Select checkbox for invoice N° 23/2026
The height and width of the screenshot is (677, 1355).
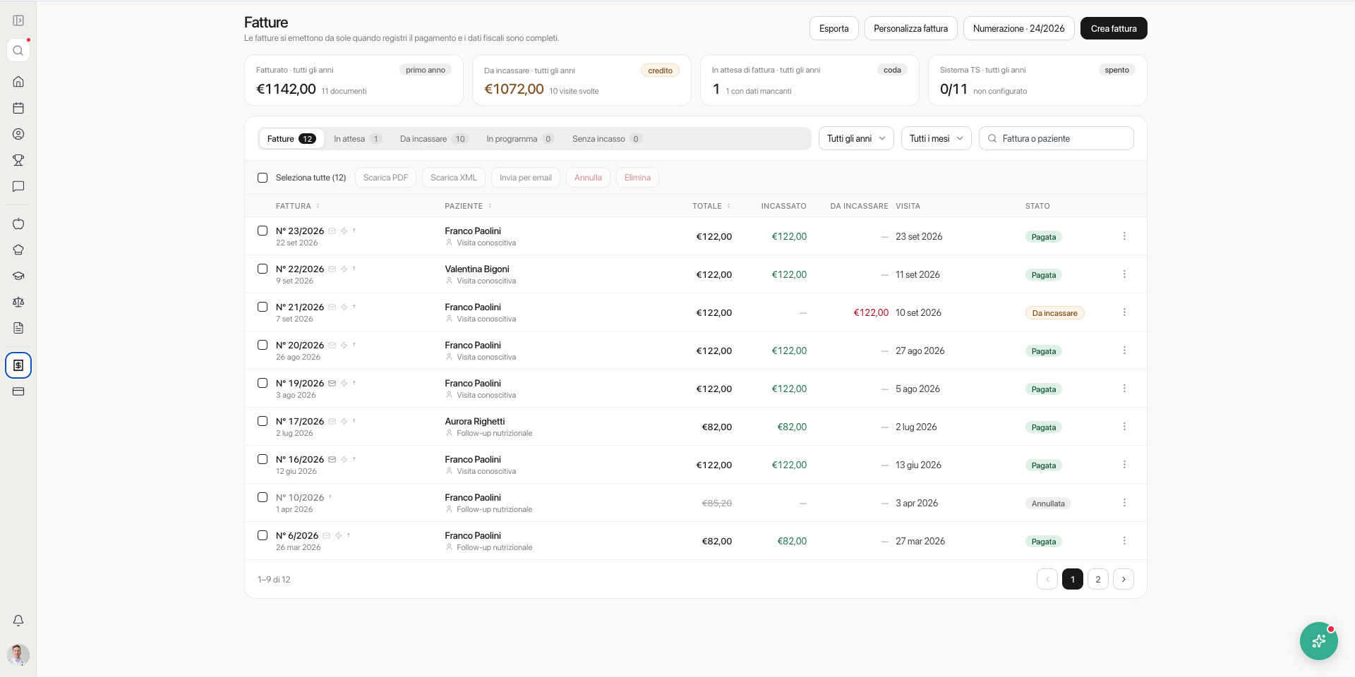point(263,231)
